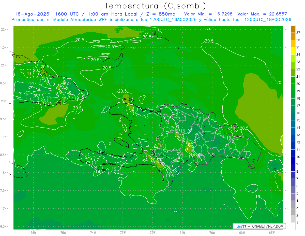Click the colorbar label "5"

point(298,193)
